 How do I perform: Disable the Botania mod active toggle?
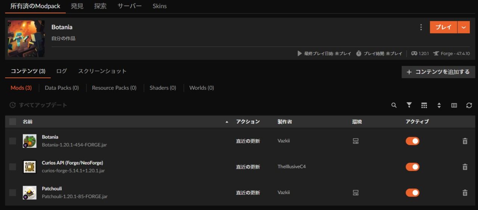tap(413, 141)
